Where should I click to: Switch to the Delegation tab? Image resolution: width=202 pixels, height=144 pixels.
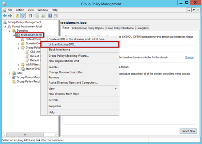(143, 28)
